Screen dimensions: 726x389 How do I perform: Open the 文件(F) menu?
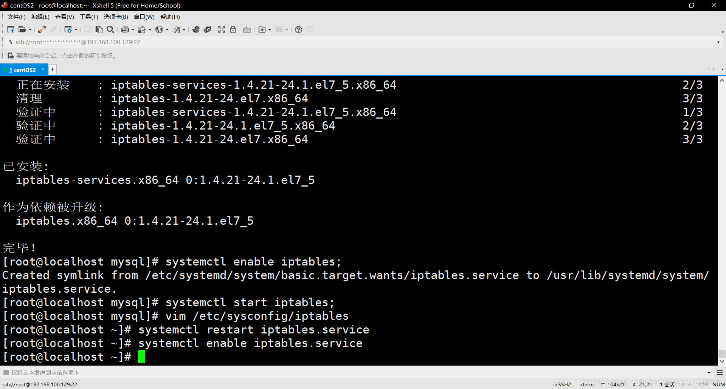click(x=17, y=17)
